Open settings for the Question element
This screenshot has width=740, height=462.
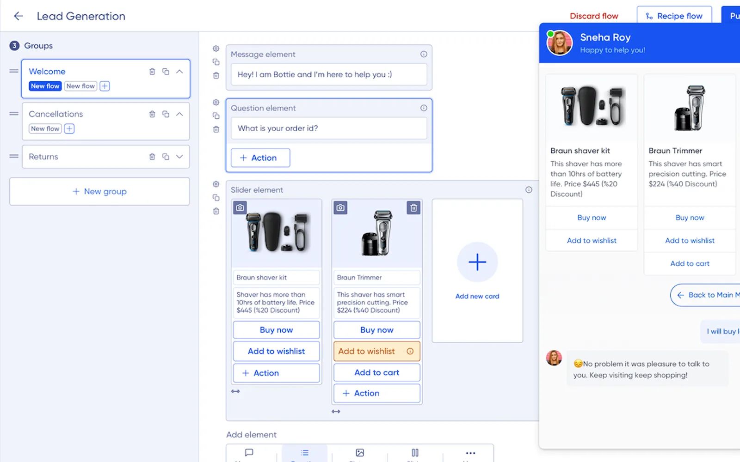coord(216,102)
